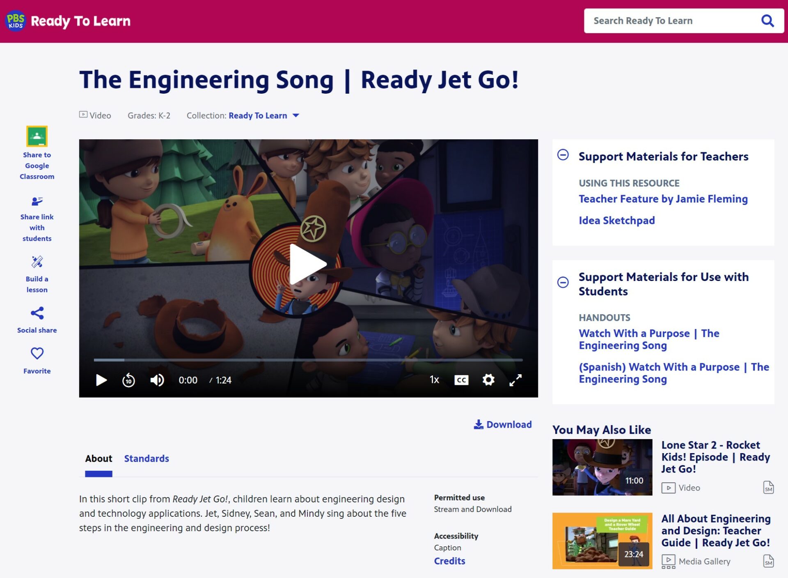Click Media Gallery icon in recommendations
This screenshot has height=578, width=788.
[668, 562]
